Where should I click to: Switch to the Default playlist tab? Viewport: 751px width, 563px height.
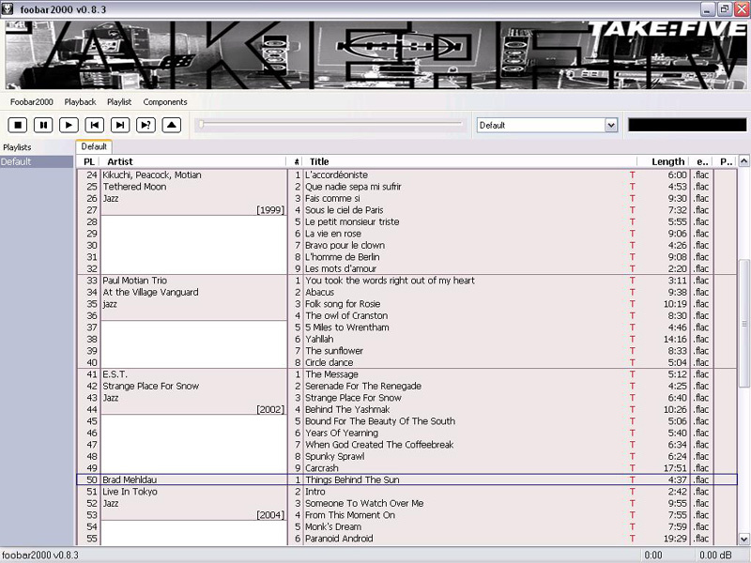click(94, 146)
